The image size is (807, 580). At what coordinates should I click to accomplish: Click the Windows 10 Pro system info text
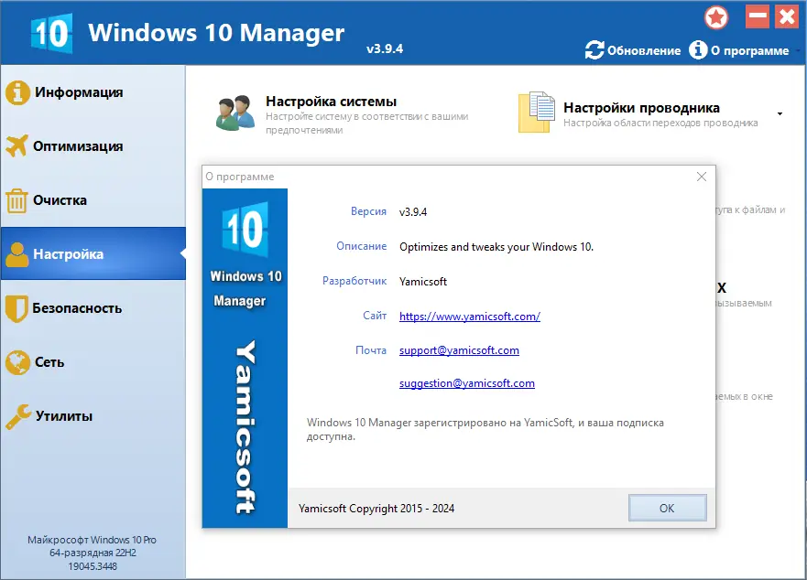click(x=93, y=540)
